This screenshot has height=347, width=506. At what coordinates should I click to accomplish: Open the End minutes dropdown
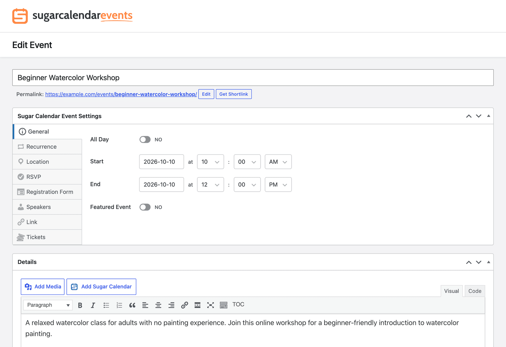tap(247, 184)
